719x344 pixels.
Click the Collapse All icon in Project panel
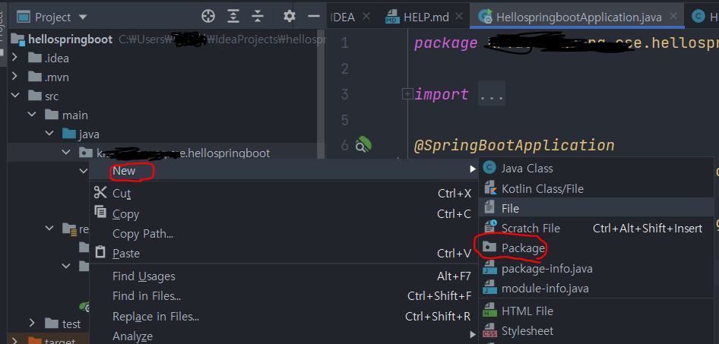258,17
